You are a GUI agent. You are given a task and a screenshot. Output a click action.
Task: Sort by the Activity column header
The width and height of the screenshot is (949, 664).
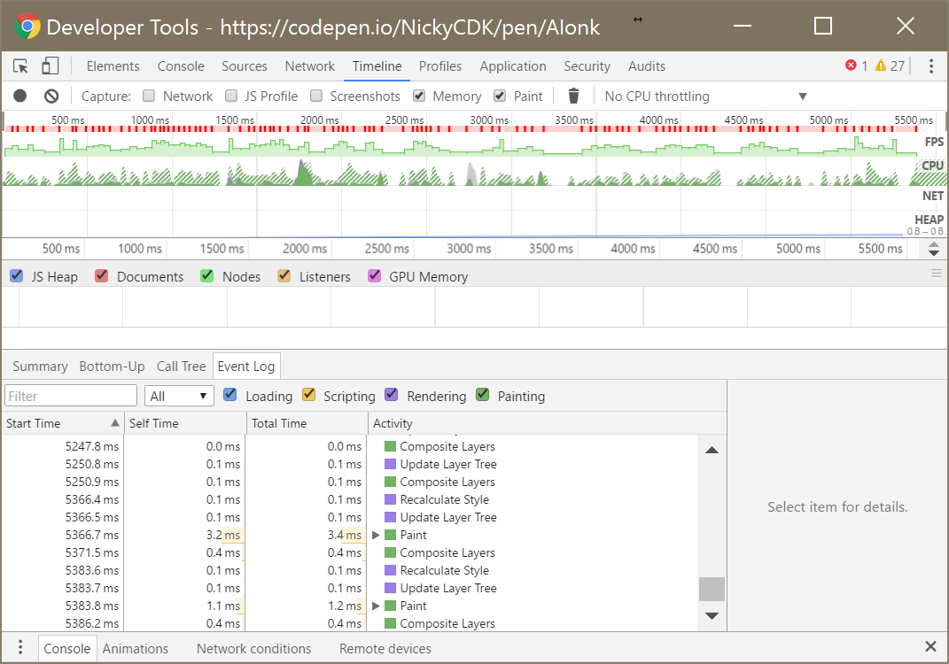(547, 423)
